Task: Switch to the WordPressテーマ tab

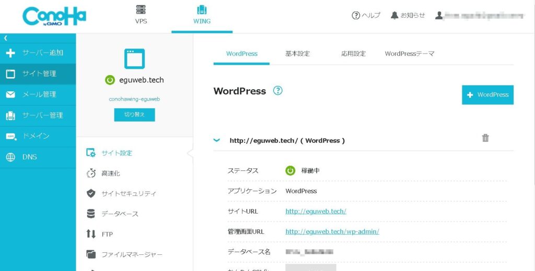Action: tap(409, 54)
